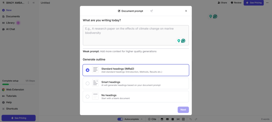Insert an equation with the sigma icon

coord(184,119)
